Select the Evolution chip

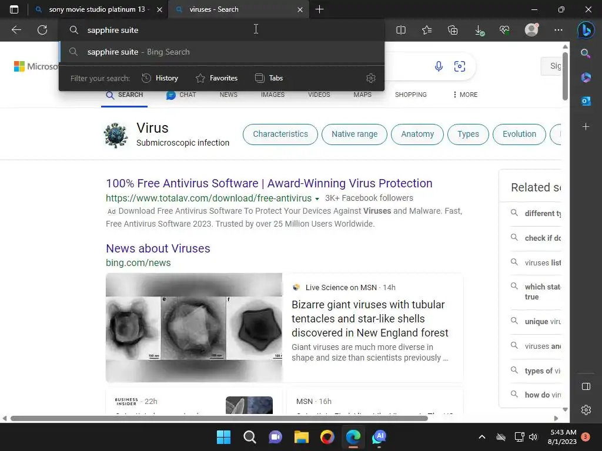pos(519,134)
